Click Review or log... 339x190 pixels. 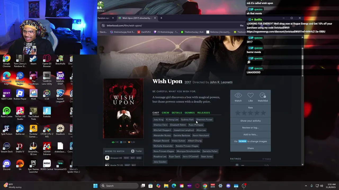251,128
